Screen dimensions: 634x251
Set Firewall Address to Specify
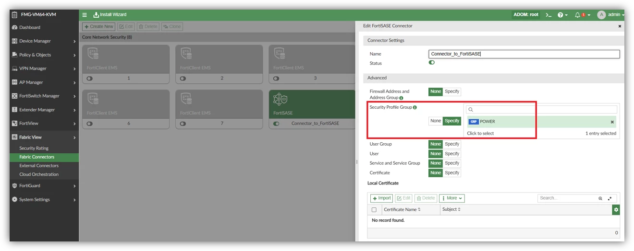point(452,91)
